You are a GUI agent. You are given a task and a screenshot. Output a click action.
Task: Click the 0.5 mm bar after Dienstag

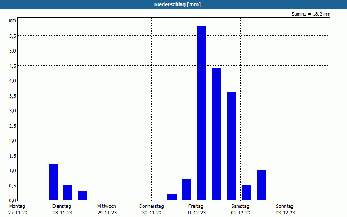pyautogui.click(x=68, y=192)
